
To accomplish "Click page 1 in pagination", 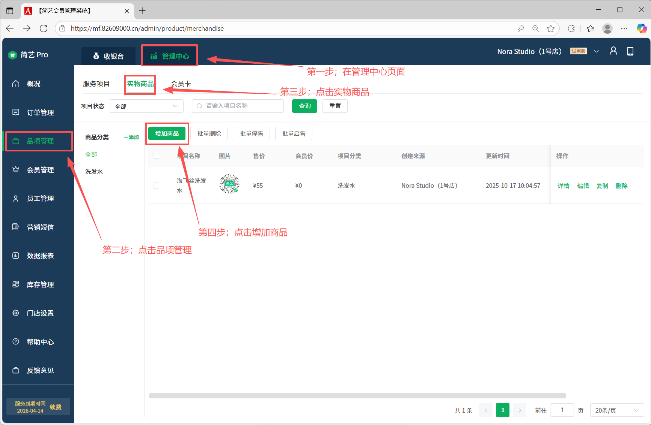I will click(x=503, y=410).
